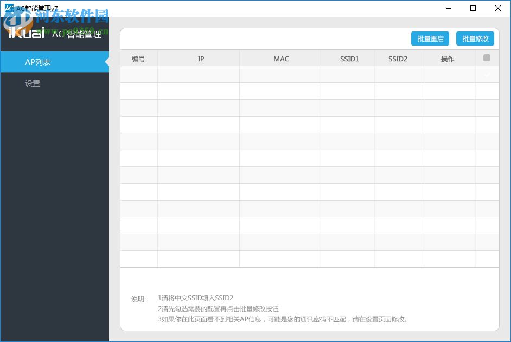Maximize the AC智能管理 window
This screenshot has width=511, height=342.
point(473,8)
